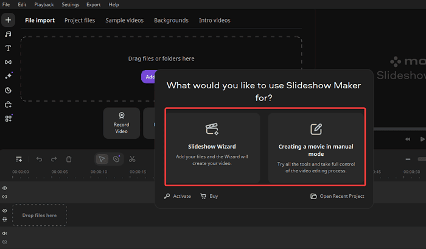This screenshot has height=249, width=426.
Task: Click the delete trash icon in timeline toolbar
Action: (69, 159)
